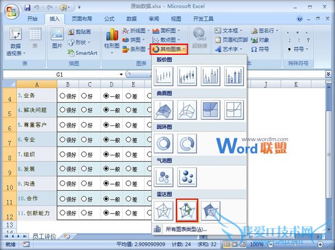This screenshot has width=335, height=250.
Task: Click the macro record icon in status bar
Action: coord(26,244)
